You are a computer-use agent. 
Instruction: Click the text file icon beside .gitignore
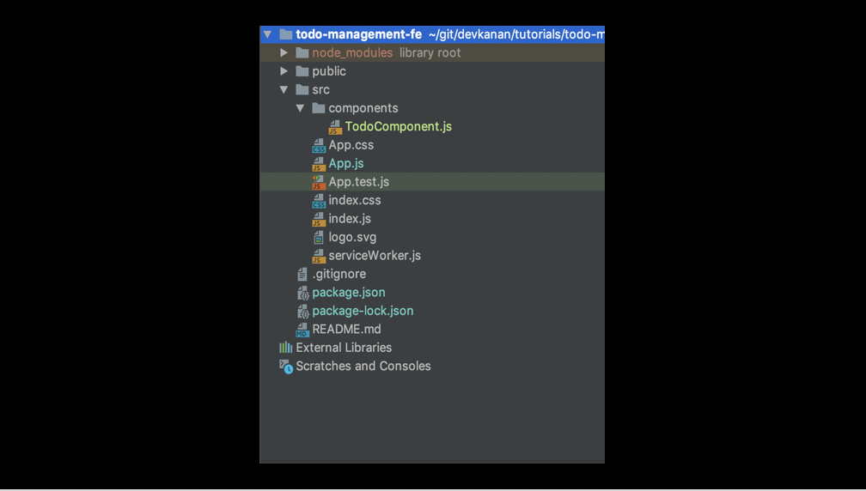302,274
